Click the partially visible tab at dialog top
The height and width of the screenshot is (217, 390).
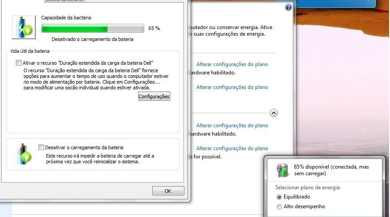click(x=65, y=1)
